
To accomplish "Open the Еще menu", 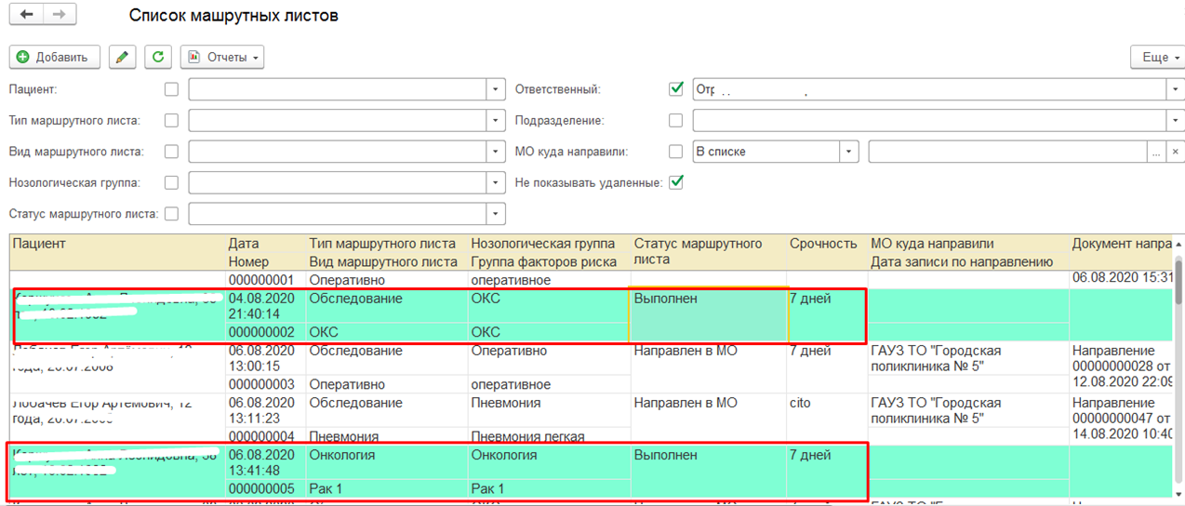I will click(x=1156, y=58).
